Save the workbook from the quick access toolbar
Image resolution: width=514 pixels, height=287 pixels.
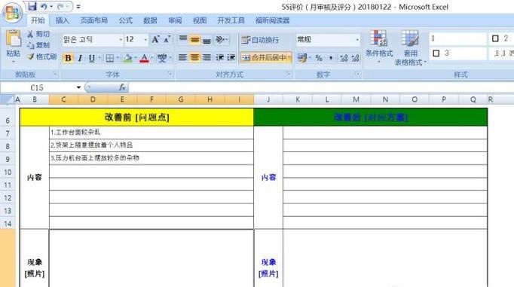32,6
